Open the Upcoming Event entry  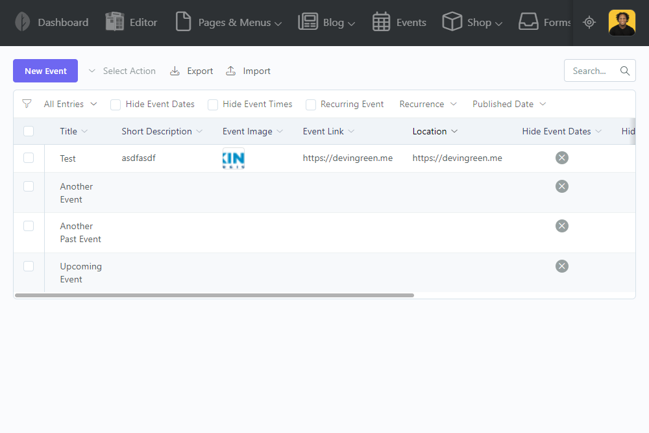[x=80, y=273]
